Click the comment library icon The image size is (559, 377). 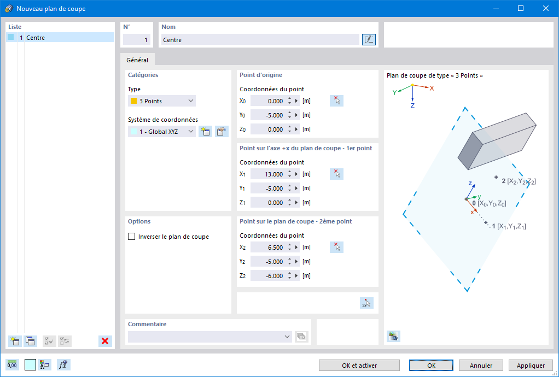tap(301, 337)
